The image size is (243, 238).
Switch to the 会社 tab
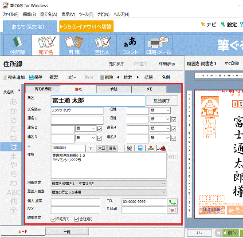pyautogui.click(x=114, y=89)
